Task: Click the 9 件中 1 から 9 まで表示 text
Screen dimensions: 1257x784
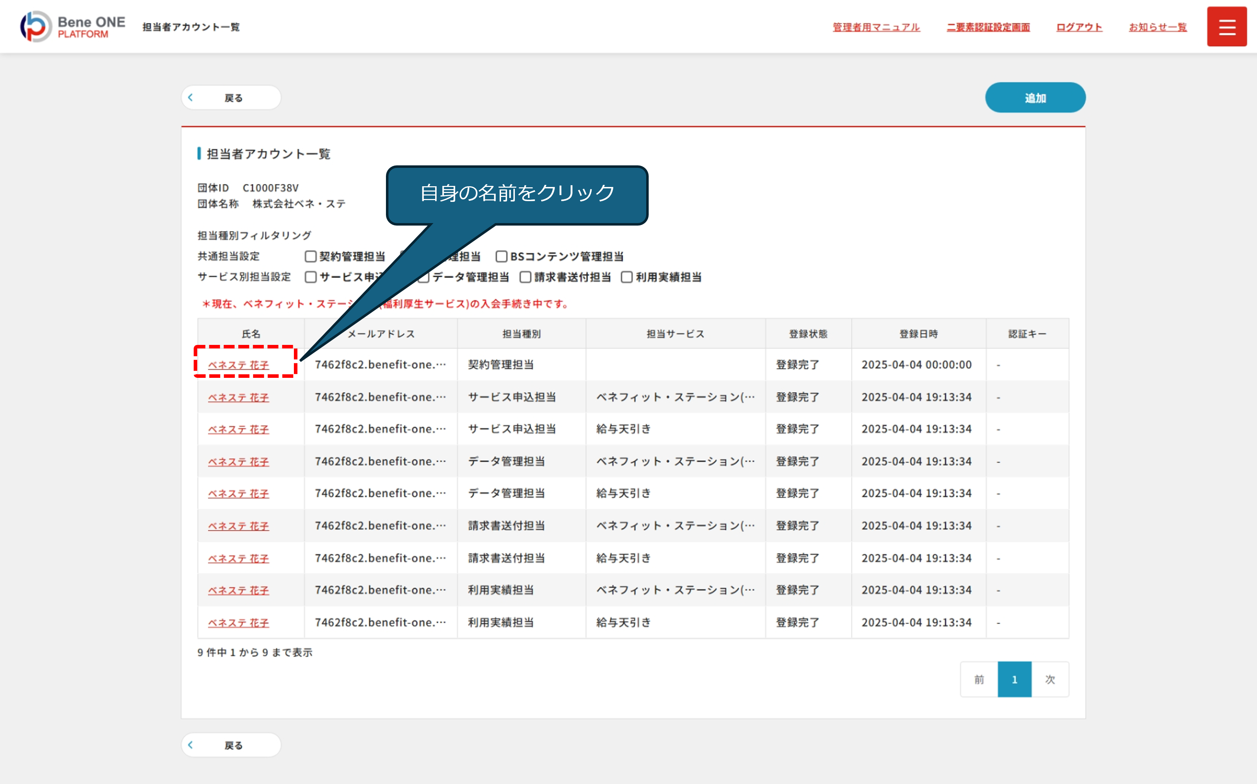Action: point(255,652)
